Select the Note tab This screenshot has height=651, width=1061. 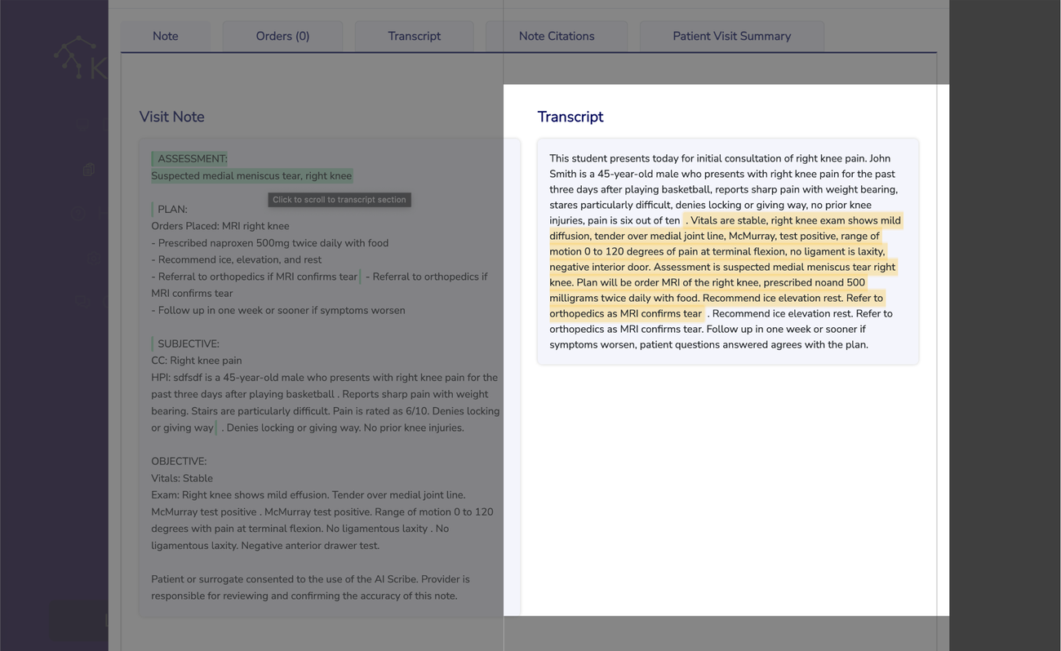click(165, 36)
